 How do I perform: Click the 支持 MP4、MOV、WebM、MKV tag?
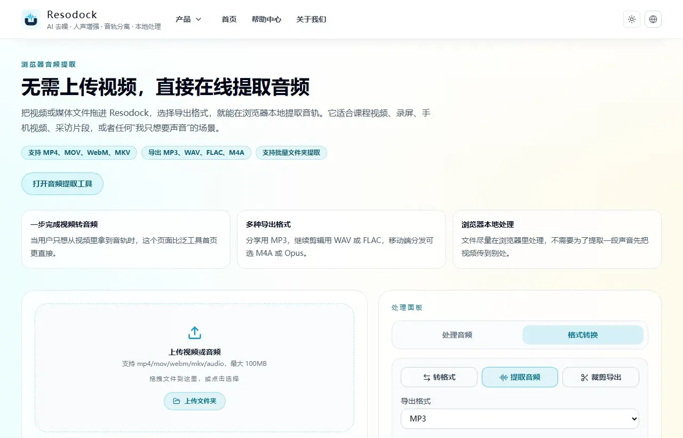[x=80, y=153]
